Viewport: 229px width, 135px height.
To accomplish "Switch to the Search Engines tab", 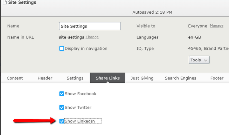I will 181,78.
